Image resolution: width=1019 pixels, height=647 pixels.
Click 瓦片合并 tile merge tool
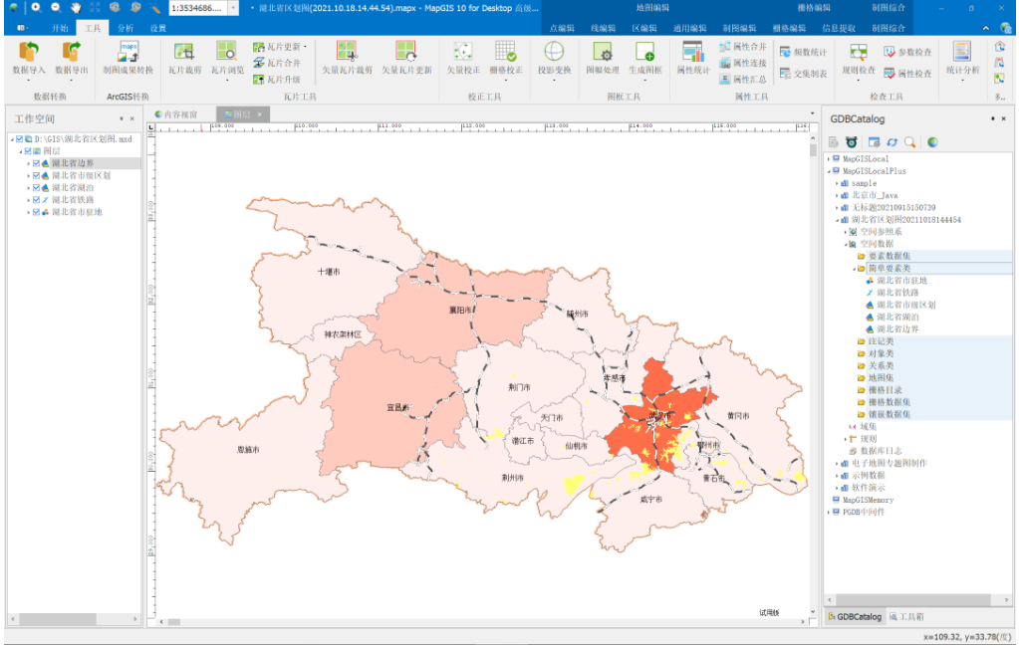click(x=278, y=63)
